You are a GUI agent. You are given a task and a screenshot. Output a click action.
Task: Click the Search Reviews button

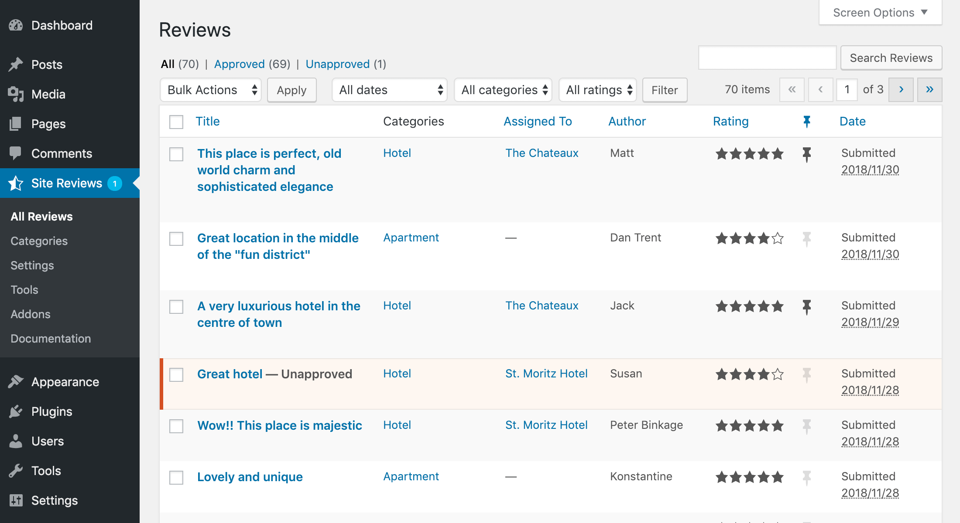tap(891, 58)
